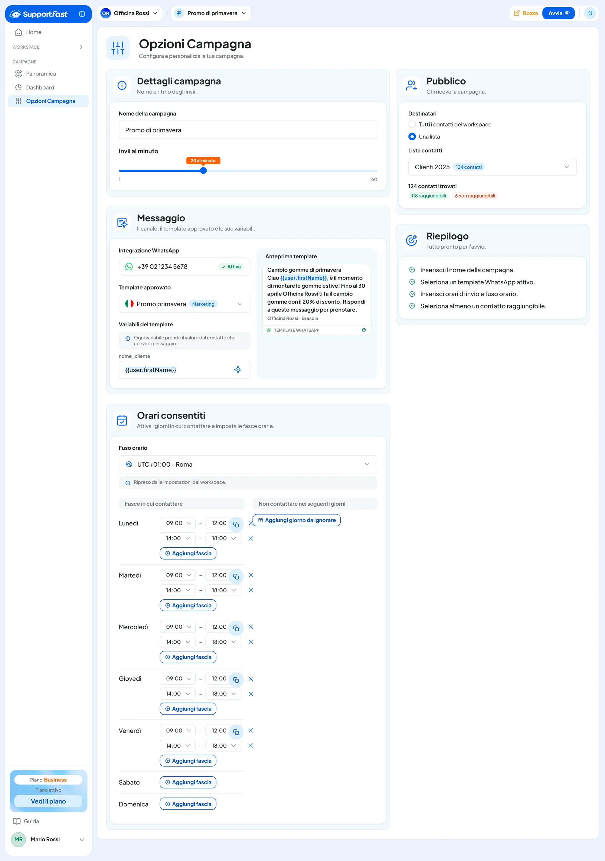Open the Promo di primavera campaign dropdown
The width and height of the screenshot is (605, 861).
pos(211,13)
